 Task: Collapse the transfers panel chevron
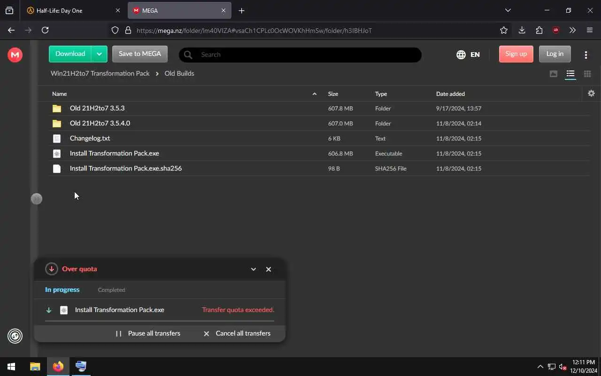point(254,269)
